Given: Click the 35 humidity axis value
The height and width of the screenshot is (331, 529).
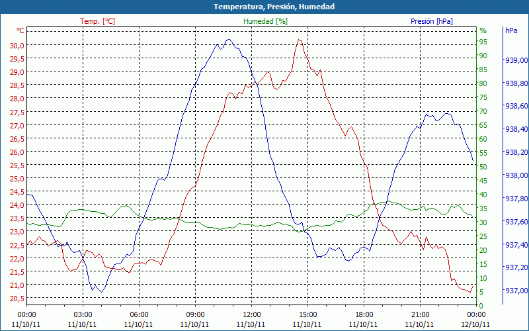Looking at the screenshot, I should (483, 209).
